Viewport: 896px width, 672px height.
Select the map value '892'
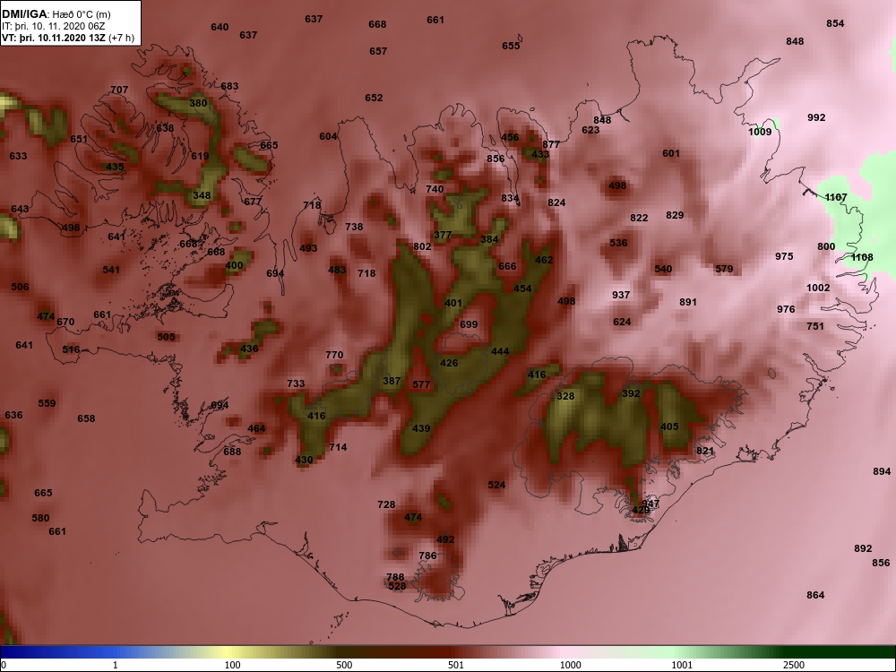tap(863, 548)
